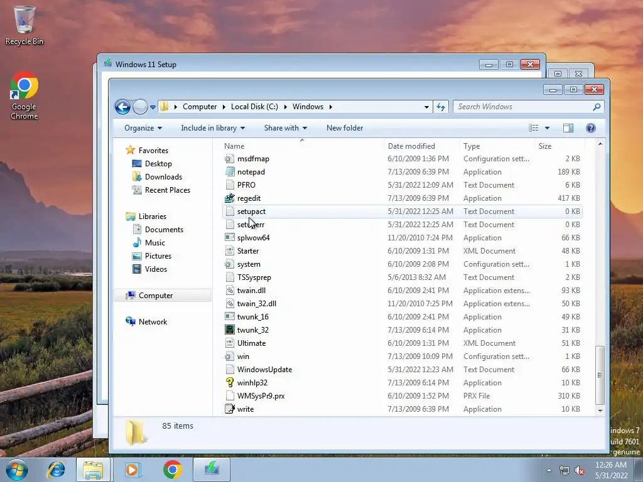
Task: Select the WMSysPr9.prx file icon
Action: [x=230, y=395]
